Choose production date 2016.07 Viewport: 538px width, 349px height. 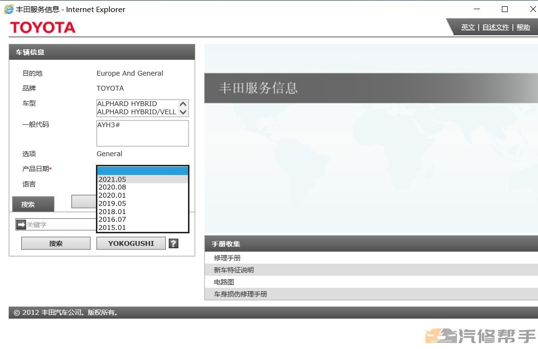click(x=142, y=219)
